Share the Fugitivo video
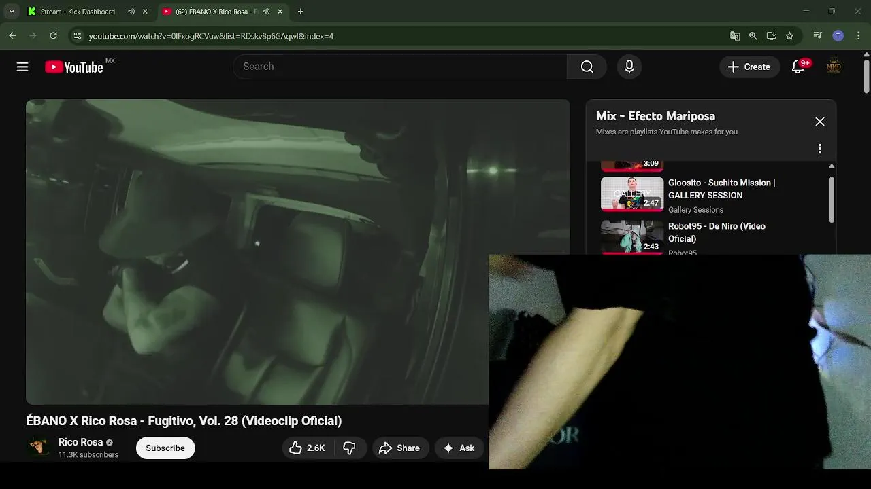The image size is (871, 489). pos(399,448)
